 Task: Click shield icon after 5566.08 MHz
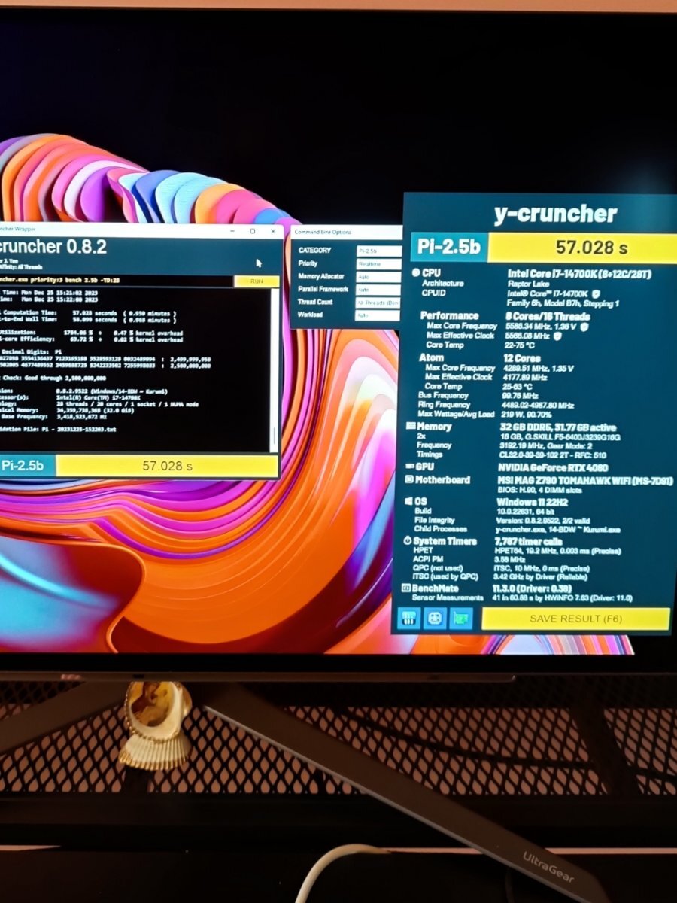pyautogui.click(x=558, y=336)
